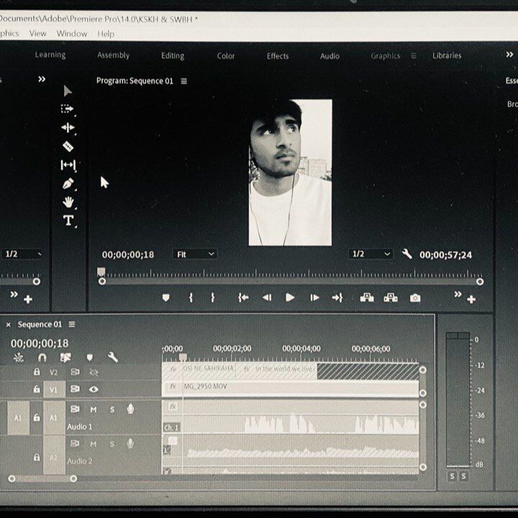Switch to the Color workspace tab
The width and height of the screenshot is (518, 518).
click(226, 55)
